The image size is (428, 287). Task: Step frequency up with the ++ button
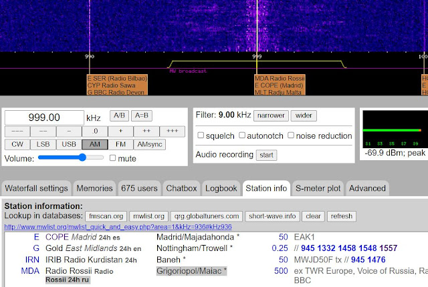[146, 131]
